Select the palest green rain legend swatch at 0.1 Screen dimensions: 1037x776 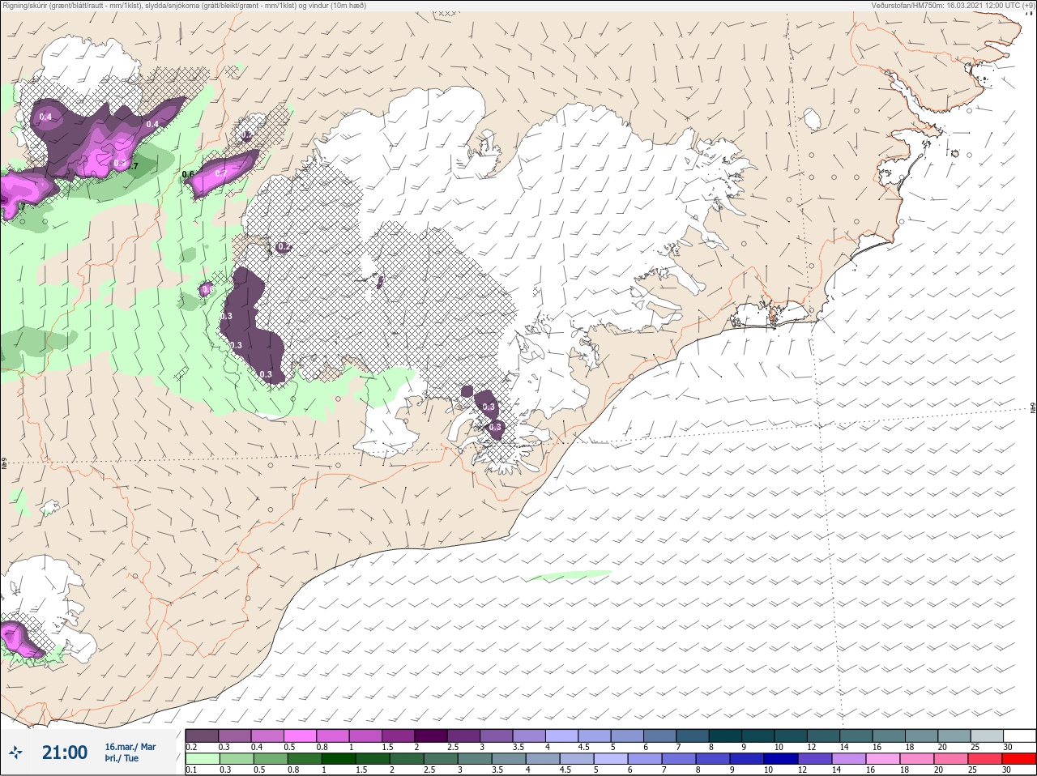coord(202,759)
